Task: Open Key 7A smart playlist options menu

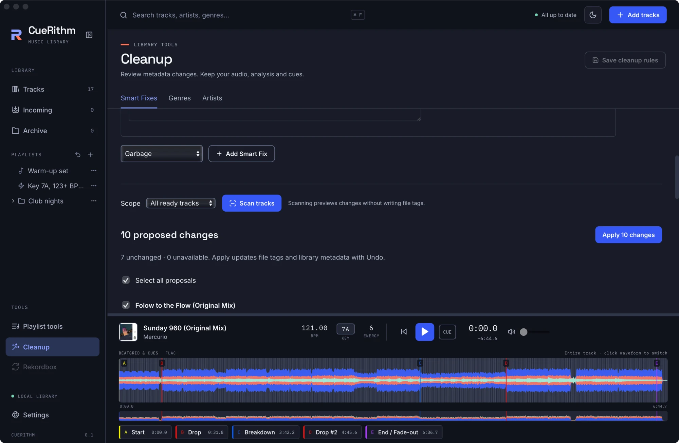Action: pyautogui.click(x=94, y=186)
